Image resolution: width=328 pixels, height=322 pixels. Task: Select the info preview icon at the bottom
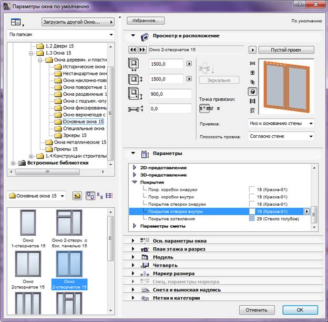pos(252,110)
